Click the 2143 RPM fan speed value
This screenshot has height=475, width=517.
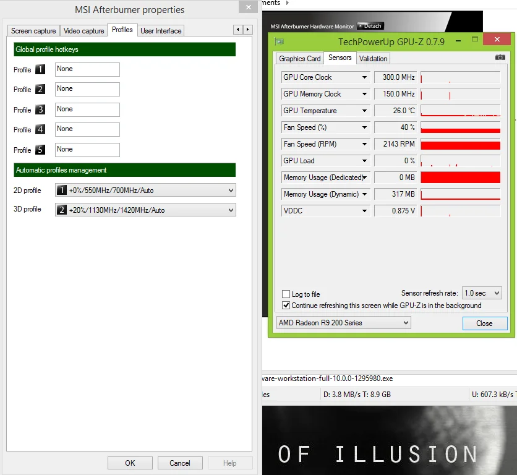396,144
